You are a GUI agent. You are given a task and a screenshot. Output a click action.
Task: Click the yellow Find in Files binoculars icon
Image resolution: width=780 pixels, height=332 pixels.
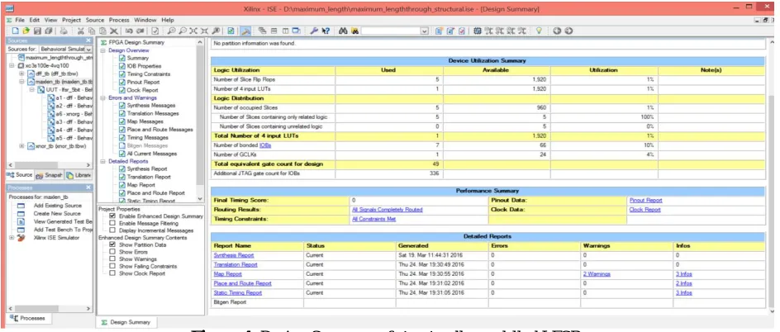pyautogui.click(x=354, y=31)
